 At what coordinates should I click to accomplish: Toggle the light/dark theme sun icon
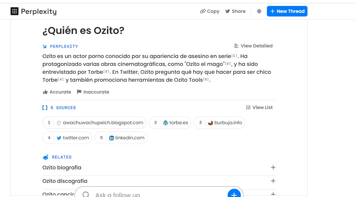[259, 11]
